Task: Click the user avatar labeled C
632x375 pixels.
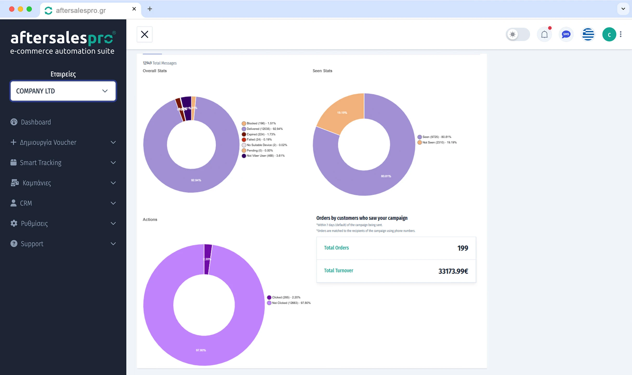Action: point(609,34)
